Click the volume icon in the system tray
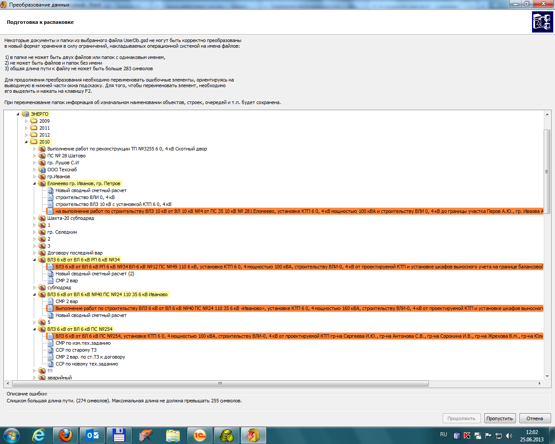 [509, 436]
